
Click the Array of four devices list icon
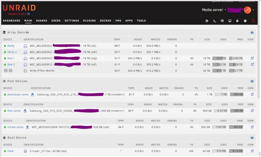point(25,71)
